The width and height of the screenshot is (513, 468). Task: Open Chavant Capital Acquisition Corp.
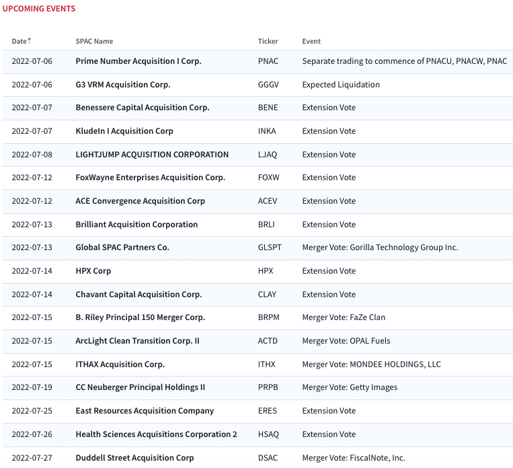click(139, 295)
